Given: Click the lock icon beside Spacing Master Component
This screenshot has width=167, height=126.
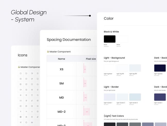Looking at the screenshot, I should (48, 52).
